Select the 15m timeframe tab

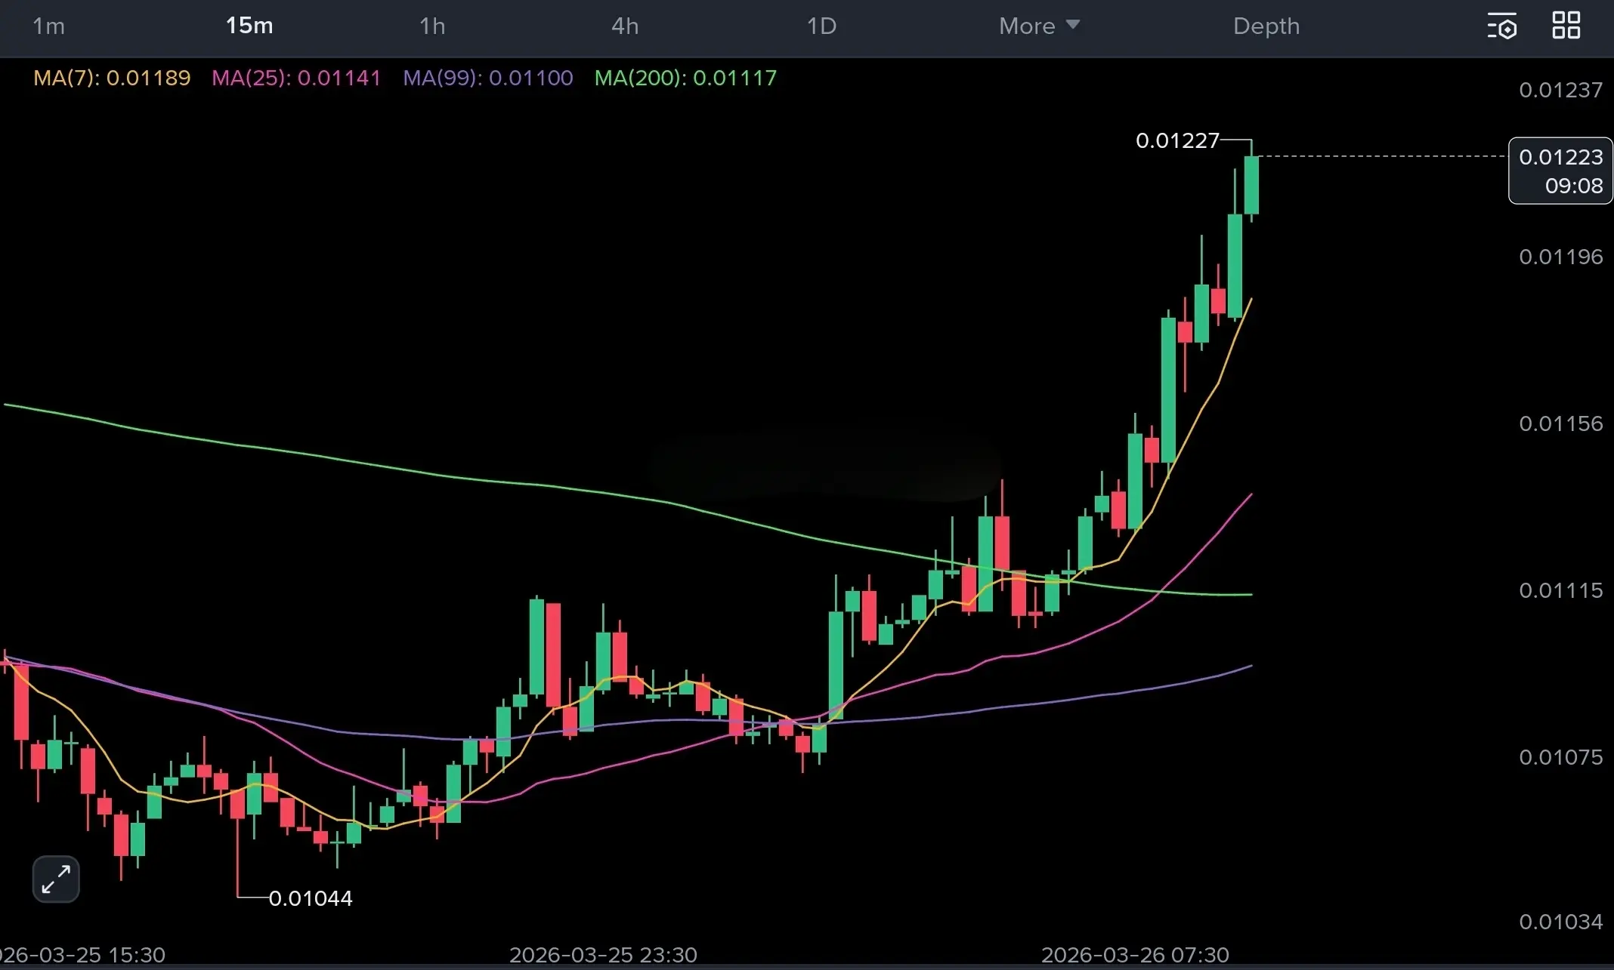click(x=249, y=26)
